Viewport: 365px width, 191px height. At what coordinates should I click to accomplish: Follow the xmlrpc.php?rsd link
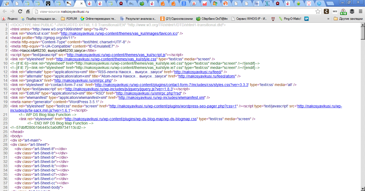[148, 93]
